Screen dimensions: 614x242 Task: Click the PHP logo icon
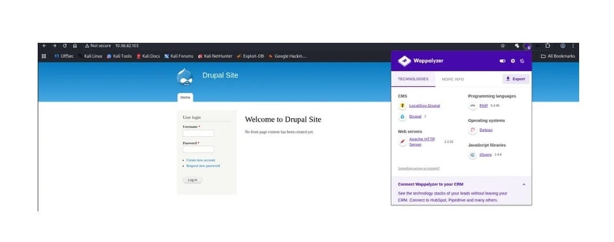point(473,106)
